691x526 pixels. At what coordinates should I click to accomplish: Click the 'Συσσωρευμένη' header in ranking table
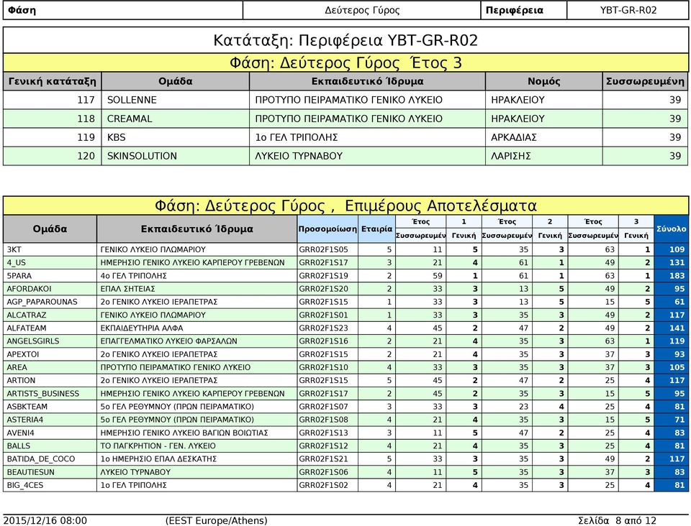[x=645, y=81]
